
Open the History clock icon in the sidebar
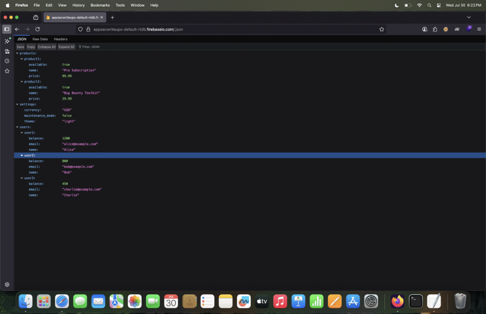pyautogui.click(x=7, y=61)
